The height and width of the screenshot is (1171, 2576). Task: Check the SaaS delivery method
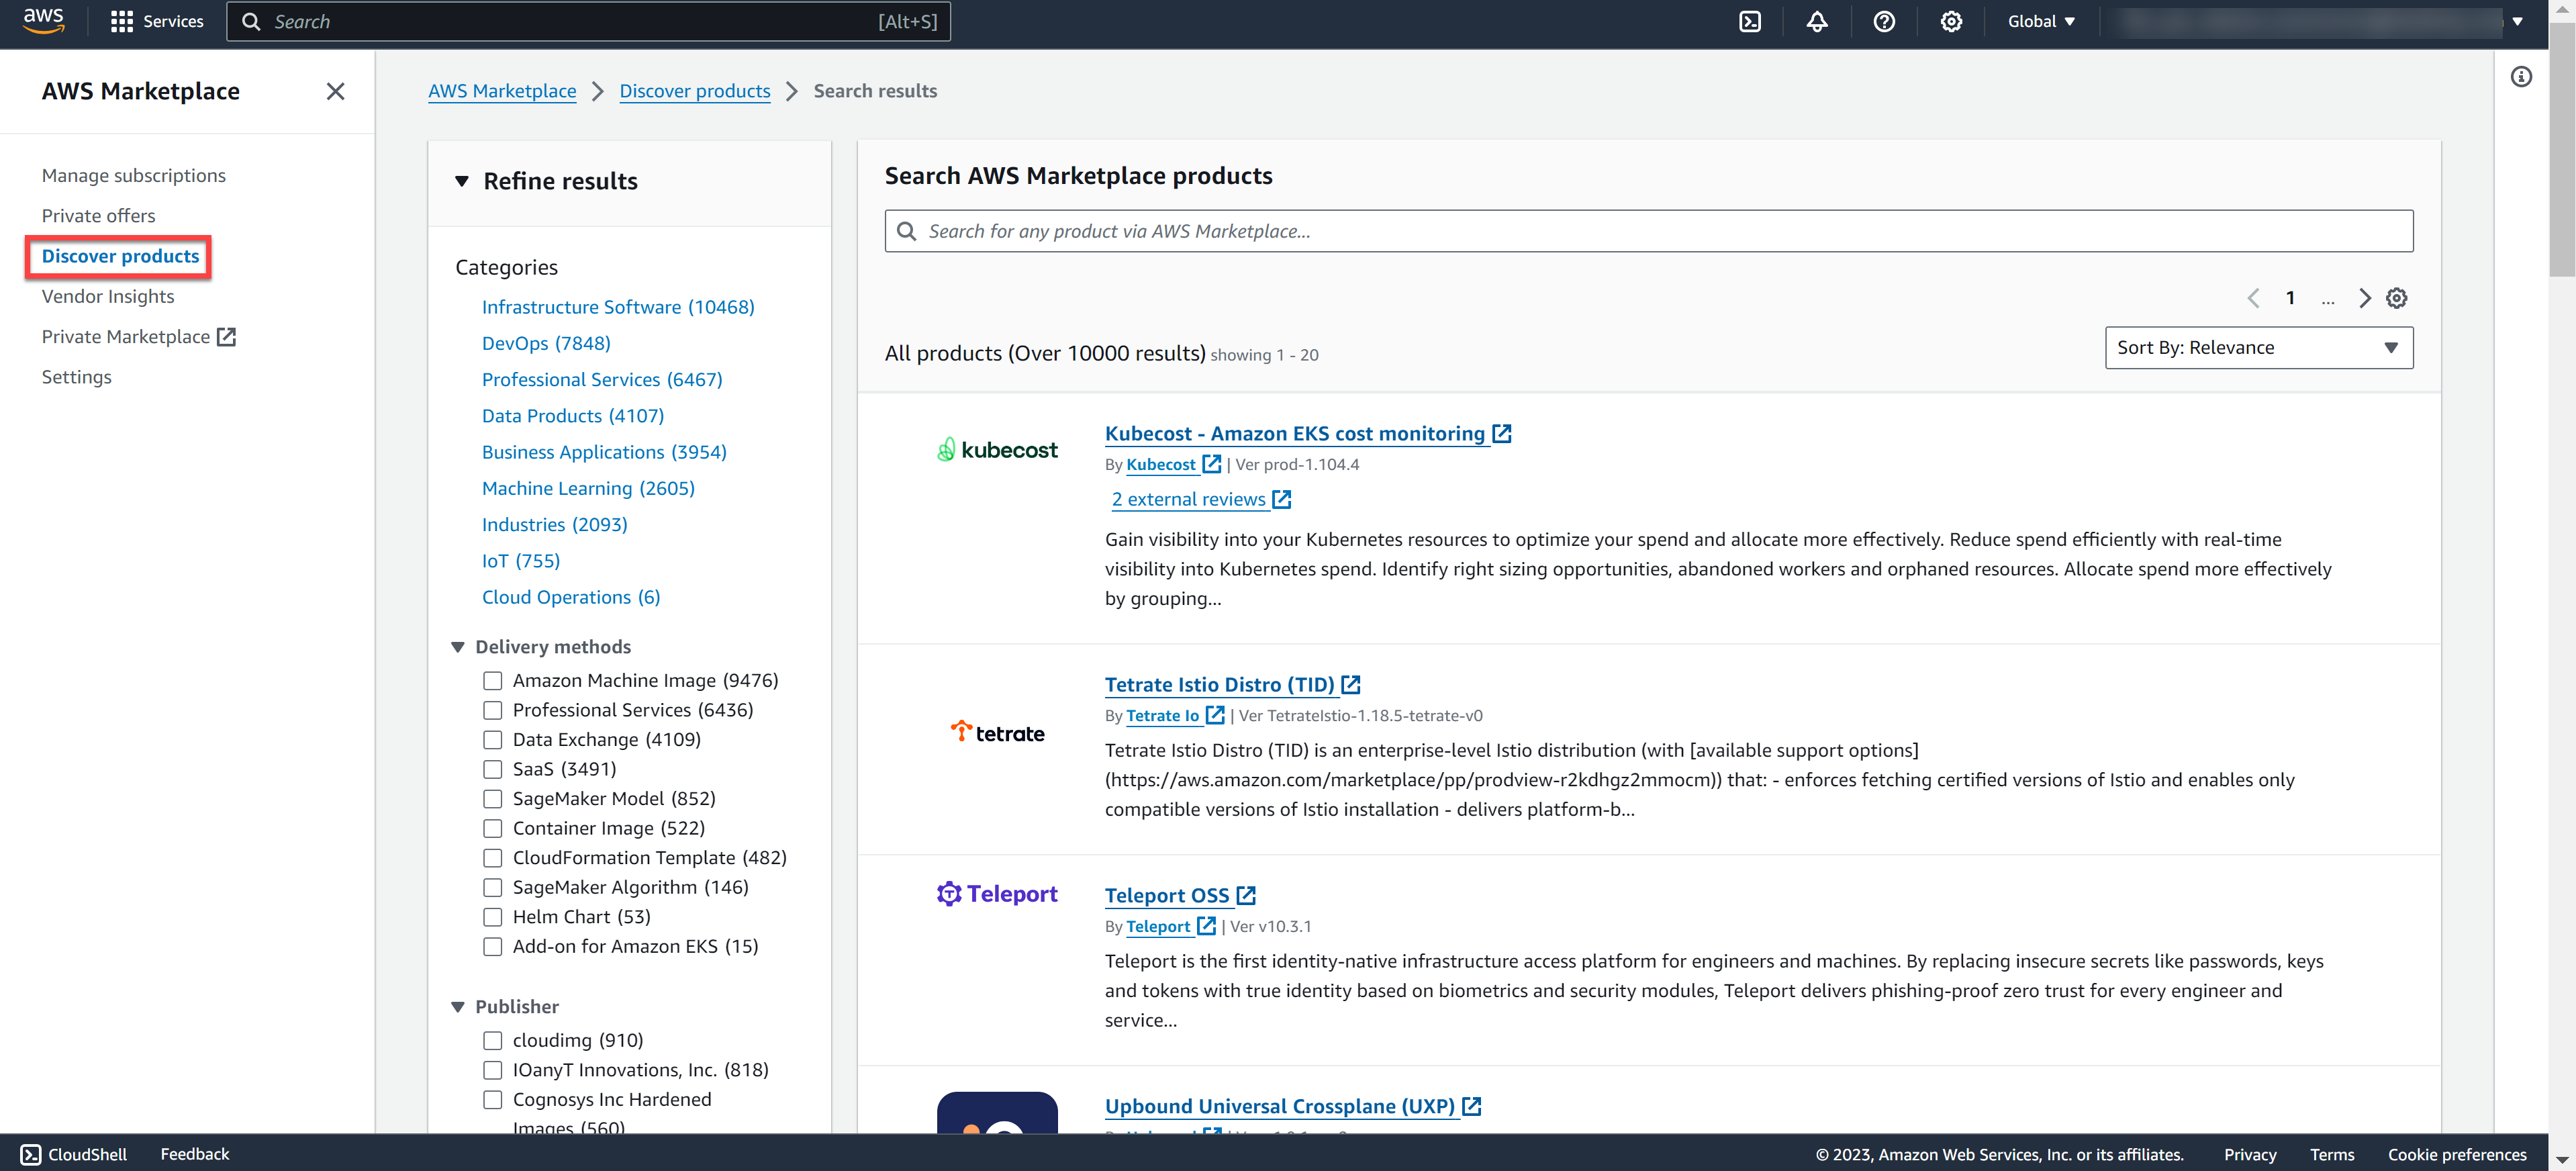[492, 769]
